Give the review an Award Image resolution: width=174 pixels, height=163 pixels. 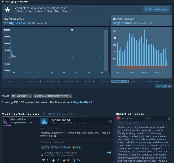77,147
